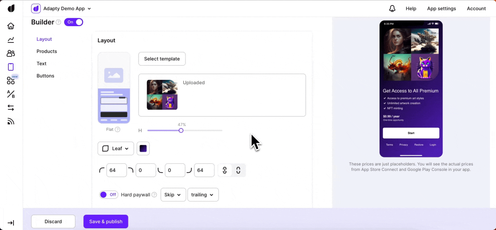The image size is (496, 230).
Task: Open the Users profiles icon in sidebar
Action: [x=11, y=53]
